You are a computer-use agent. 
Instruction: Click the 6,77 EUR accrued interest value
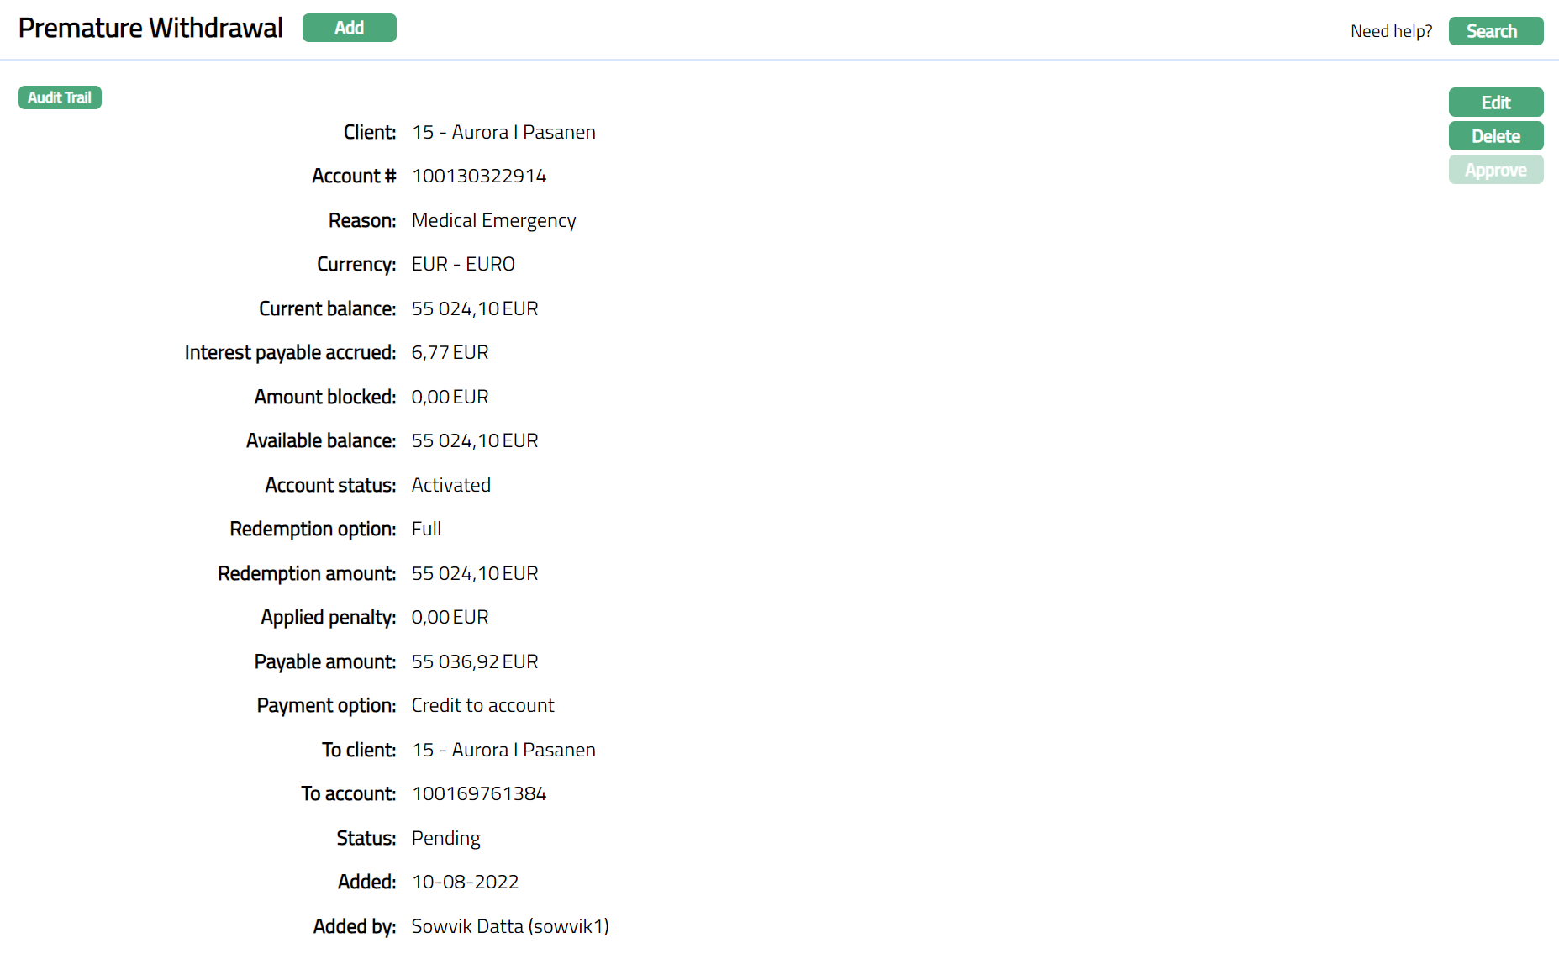[450, 353]
